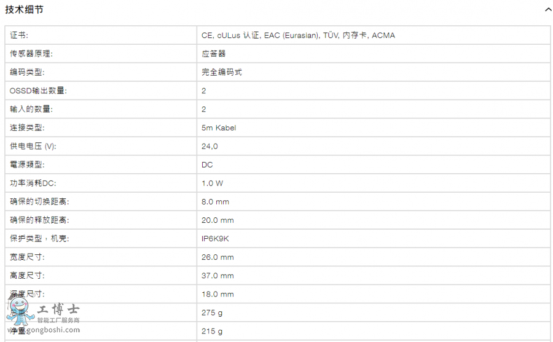Screen dimensions: 553x342
Task: Click the 宽度尺寸 label cell
Action: point(101,257)
